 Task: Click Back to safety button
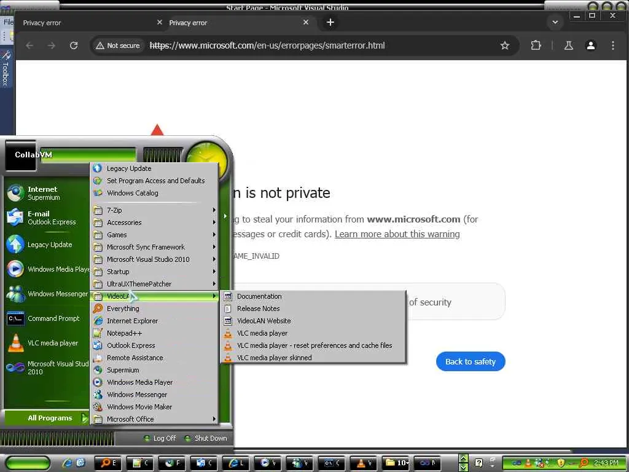click(x=470, y=361)
